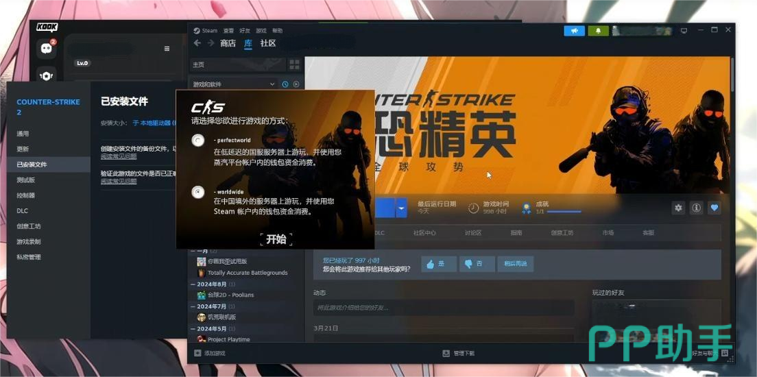Click the Add Game plus icon
This screenshot has height=377, width=757.
tap(197, 353)
